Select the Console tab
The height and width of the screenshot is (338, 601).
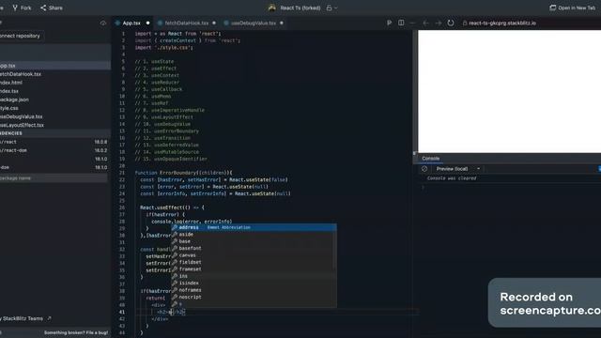(x=430, y=159)
